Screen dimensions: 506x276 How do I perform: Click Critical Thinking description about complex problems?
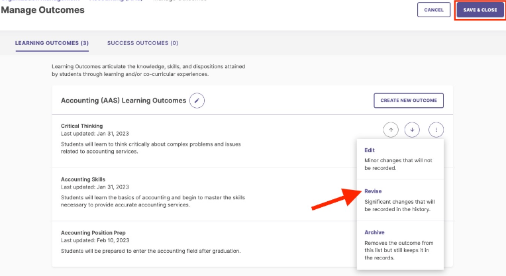151,148
